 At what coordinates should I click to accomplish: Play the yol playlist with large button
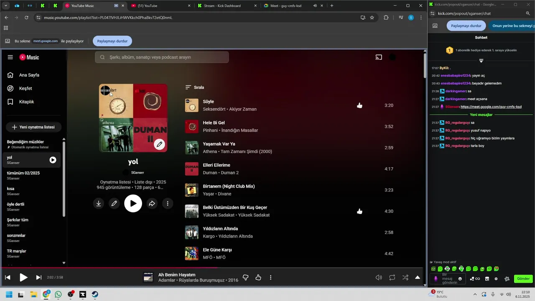133,204
